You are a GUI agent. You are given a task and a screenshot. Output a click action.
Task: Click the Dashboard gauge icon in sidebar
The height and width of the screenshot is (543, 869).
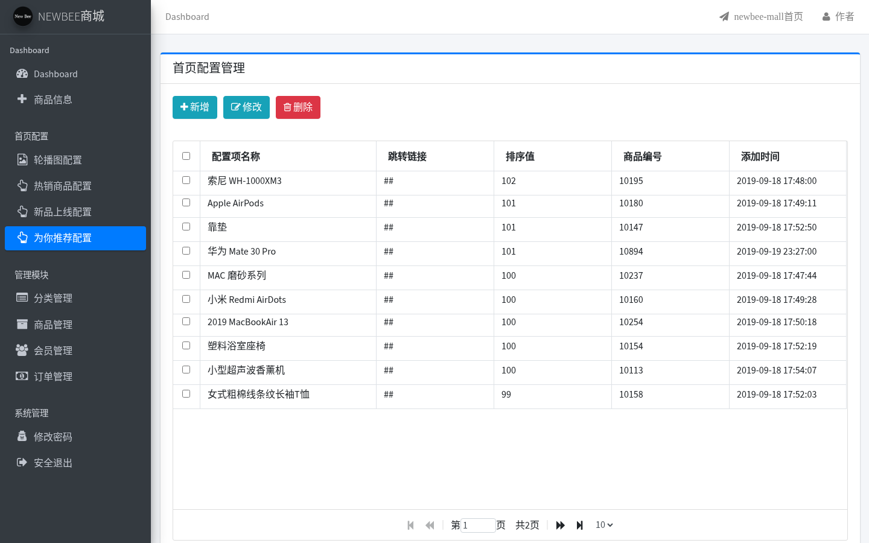coord(22,74)
